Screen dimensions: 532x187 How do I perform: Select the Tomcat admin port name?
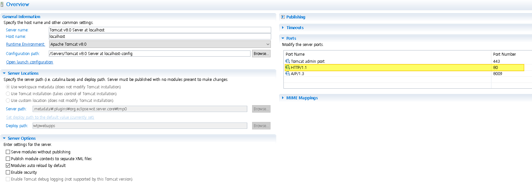[x=307, y=61]
